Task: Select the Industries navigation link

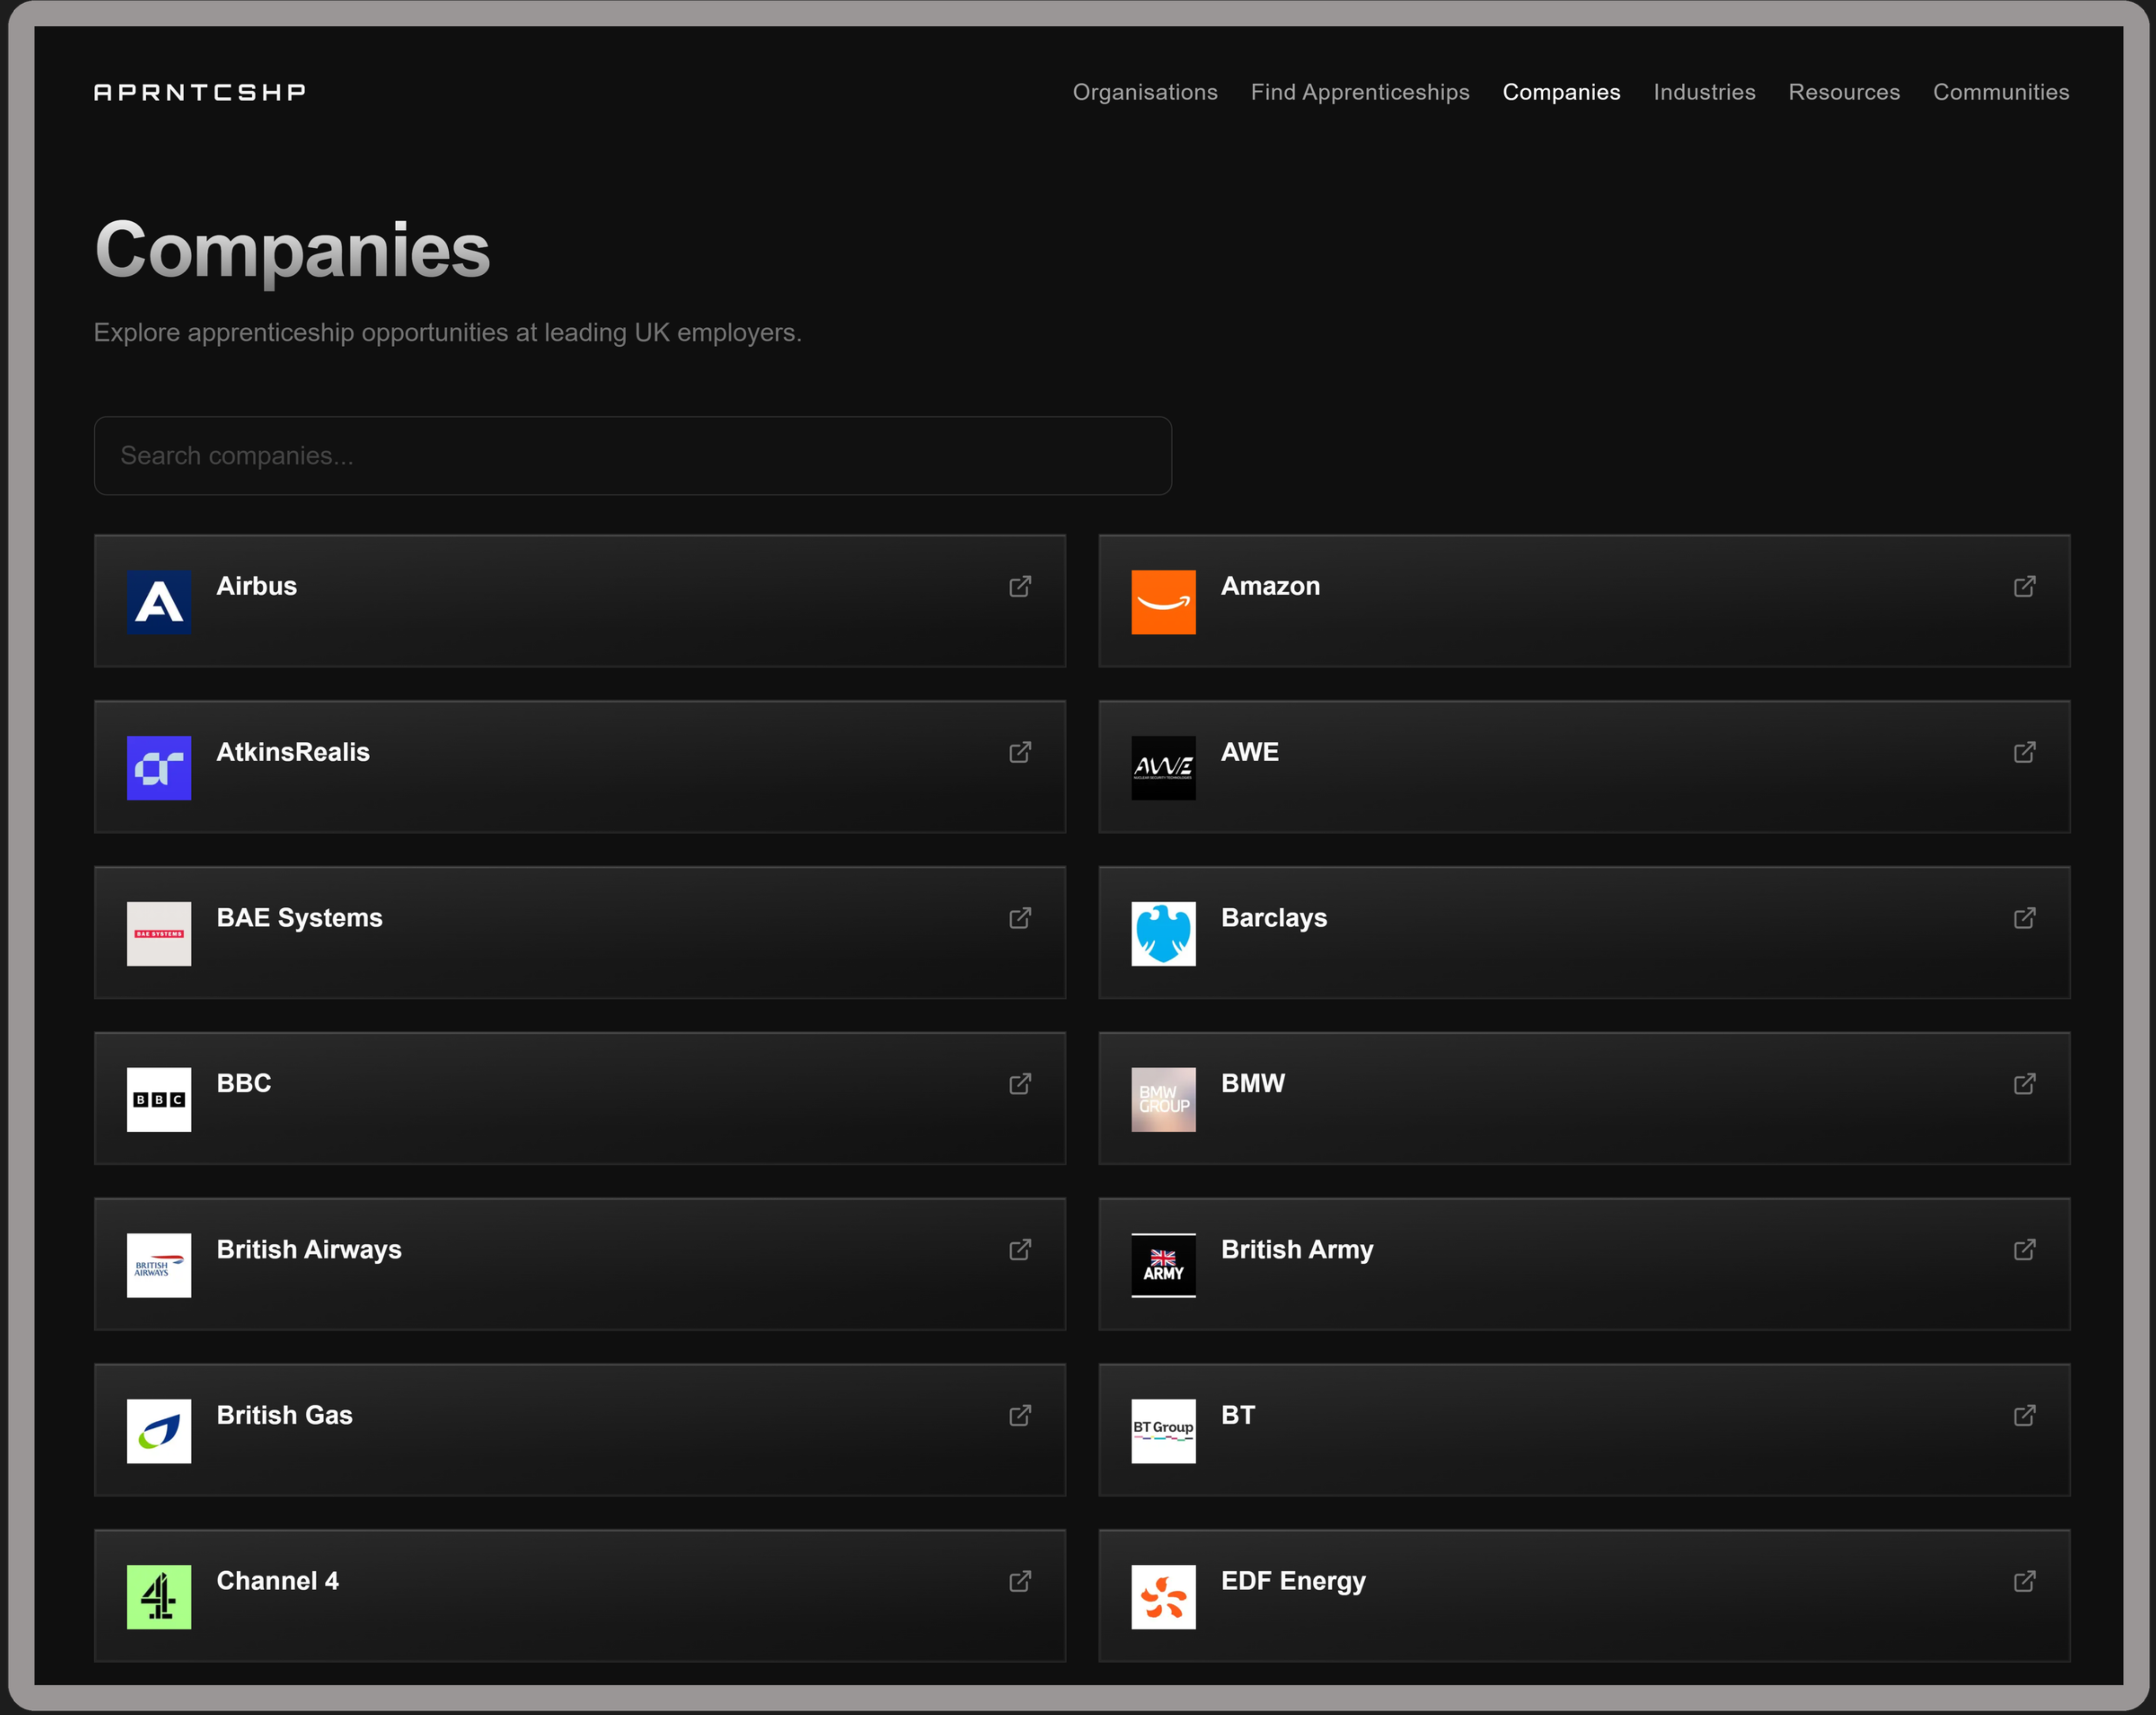Action: 1703,92
